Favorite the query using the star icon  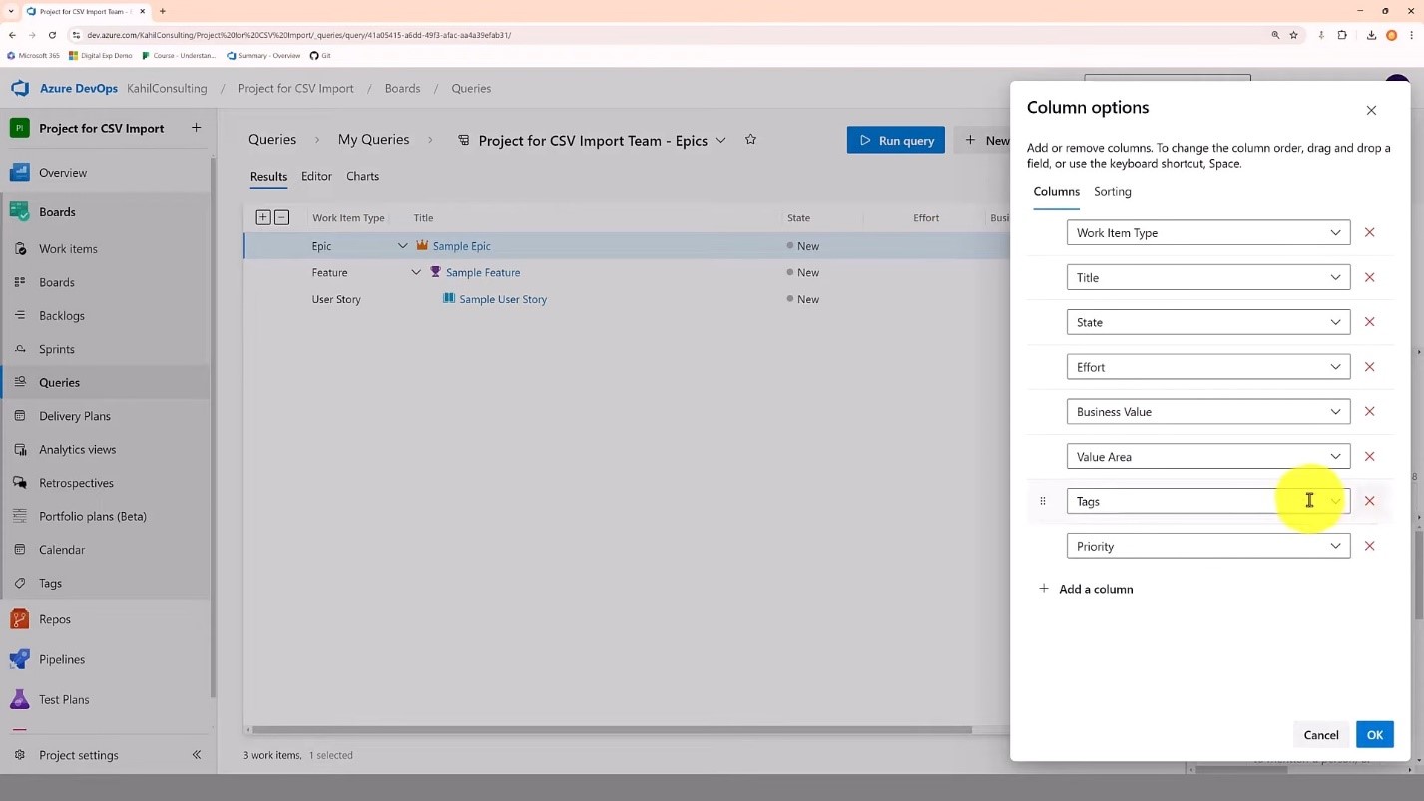tap(750, 140)
